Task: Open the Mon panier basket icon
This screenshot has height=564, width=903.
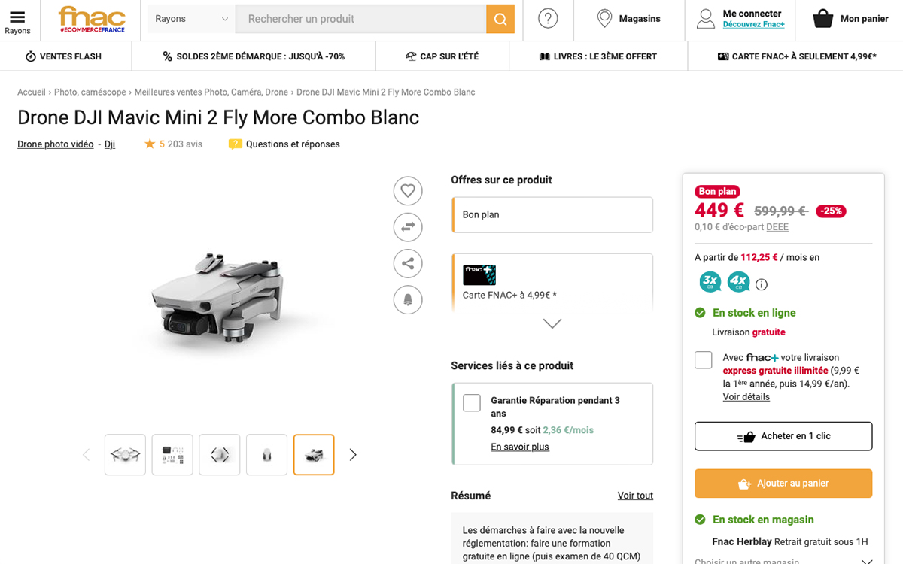Action: pyautogui.click(x=823, y=19)
